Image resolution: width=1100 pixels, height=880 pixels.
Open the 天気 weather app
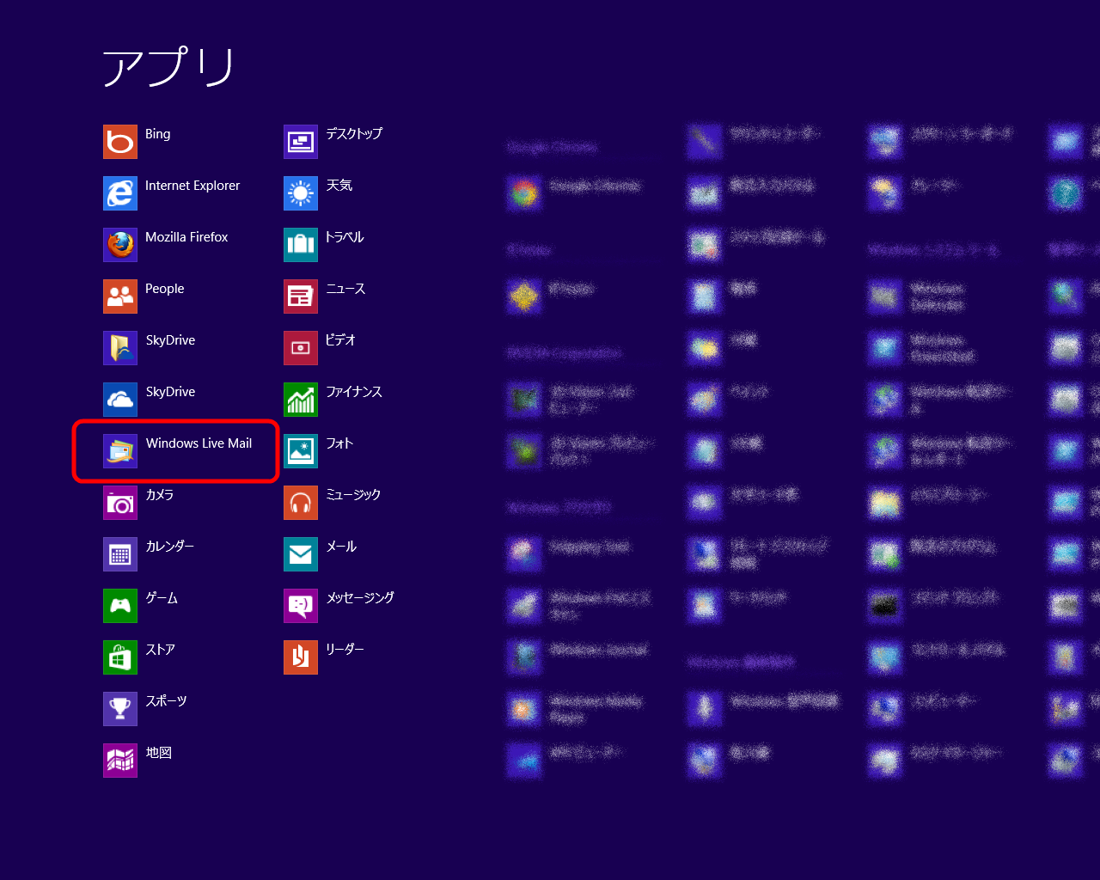301,193
